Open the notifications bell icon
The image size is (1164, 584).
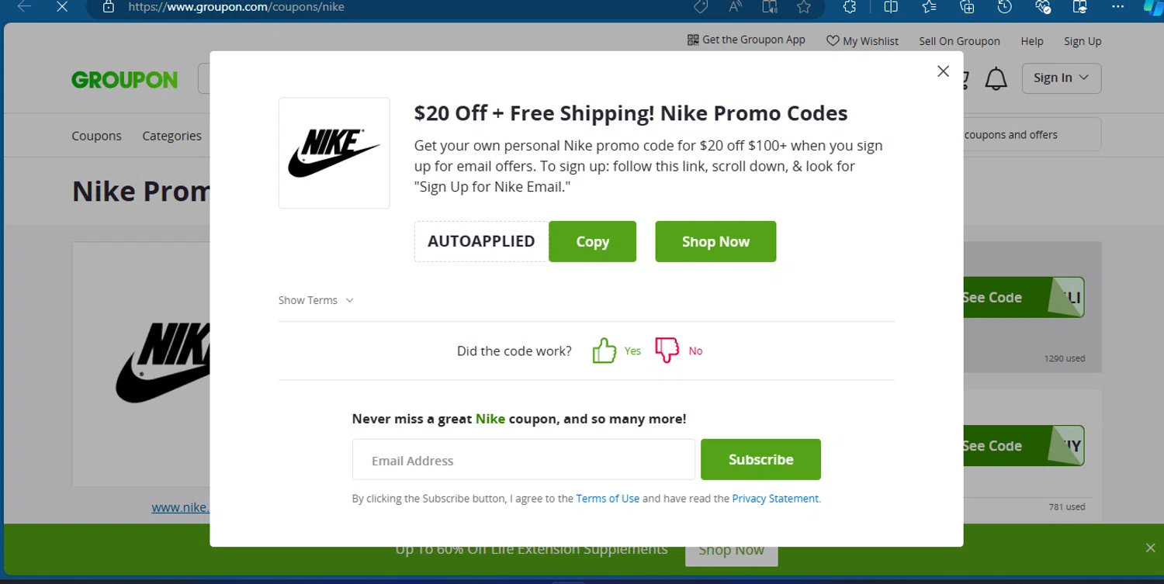[996, 78]
